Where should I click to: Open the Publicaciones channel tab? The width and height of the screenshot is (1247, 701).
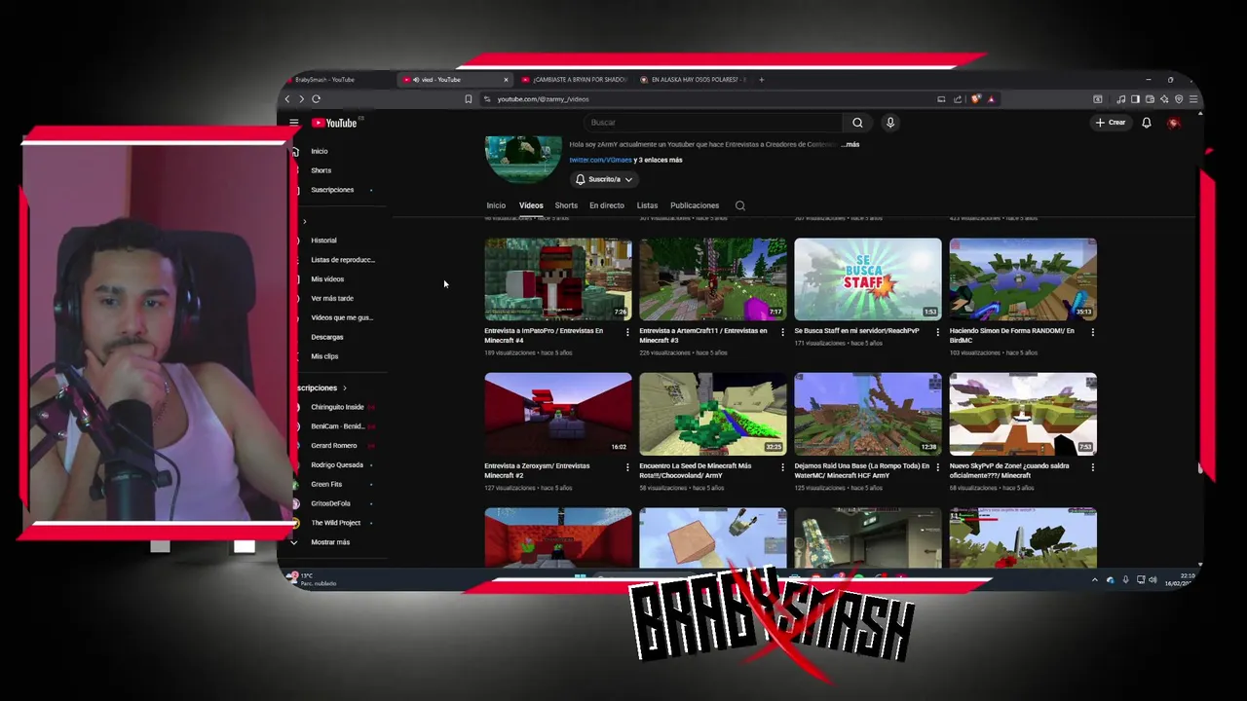tap(695, 205)
